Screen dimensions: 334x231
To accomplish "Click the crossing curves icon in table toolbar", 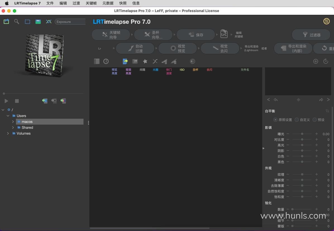I will tap(155, 61).
